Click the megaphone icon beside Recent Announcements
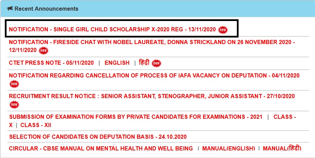Image resolution: width=315 pixels, height=158 pixels. [x=10, y=9]
